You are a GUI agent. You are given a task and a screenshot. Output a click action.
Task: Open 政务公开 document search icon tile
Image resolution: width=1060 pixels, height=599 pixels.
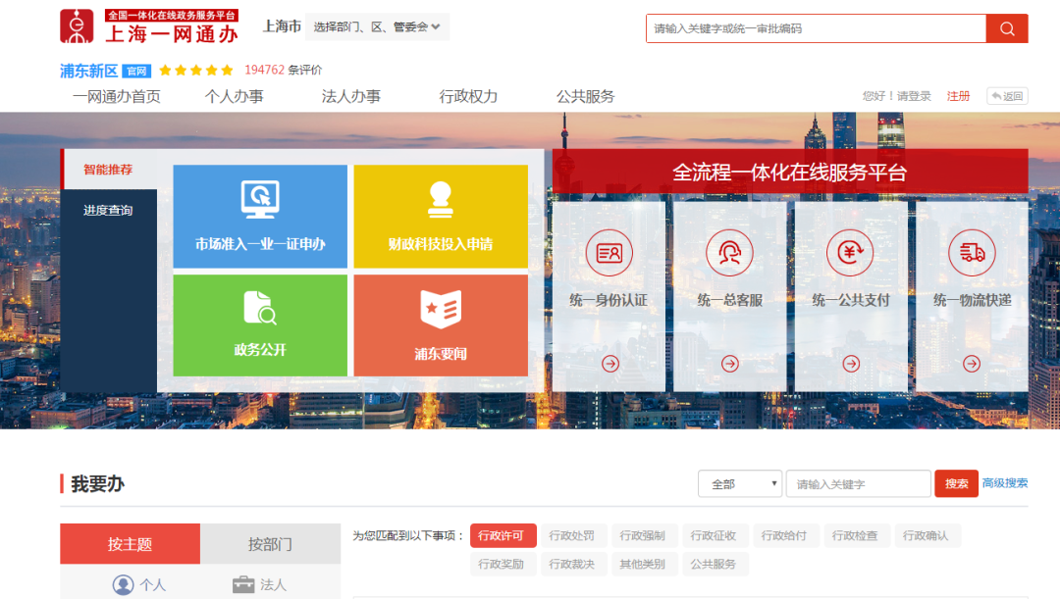(x=260, y=325)
